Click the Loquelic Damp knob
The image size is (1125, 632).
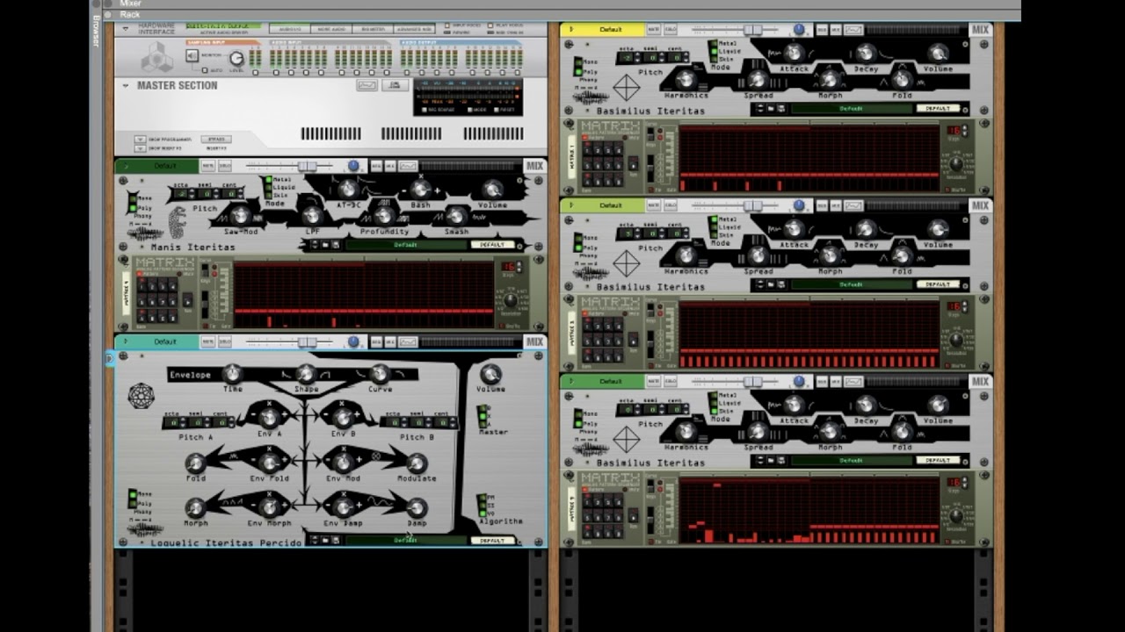click(x=417, y=507)
